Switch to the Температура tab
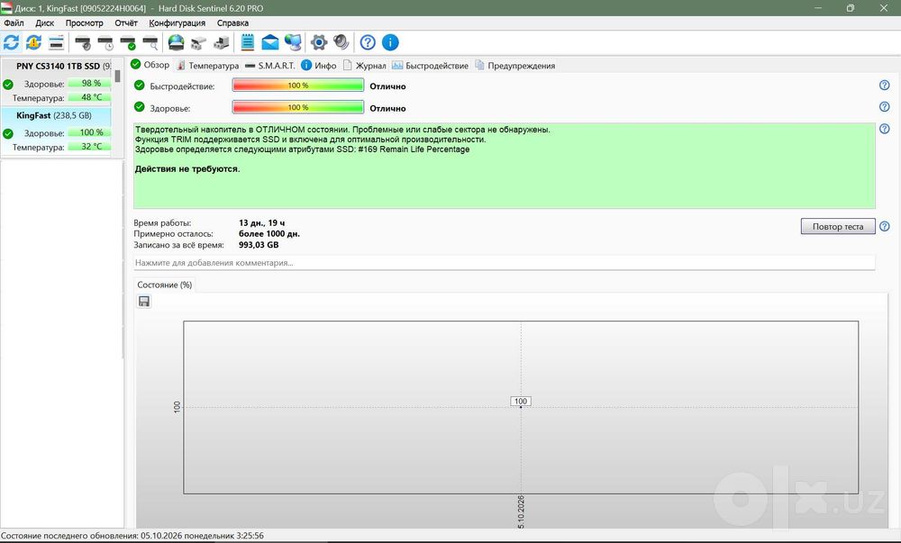The image size is (901, 543). [x=207, y=66]
